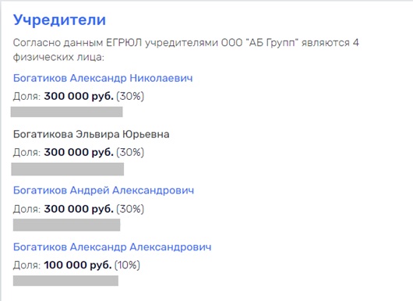This screenshot has width=413, height=301.
Task: Click the grey redacted bar under Александр Александрович
Action: tap(65, 281)
